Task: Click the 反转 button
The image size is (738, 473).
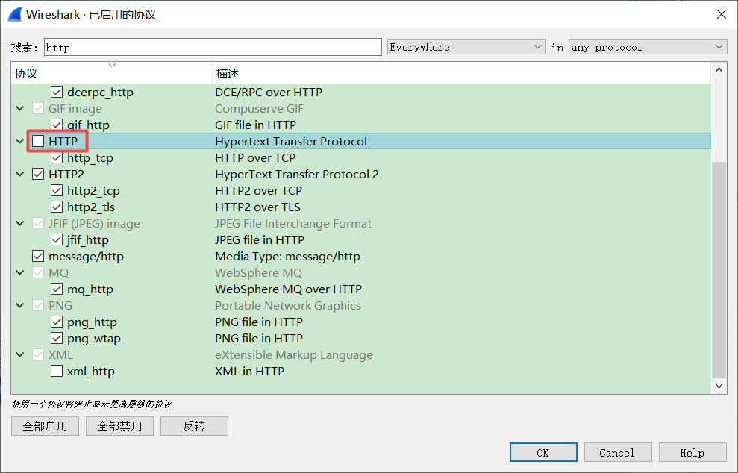Action: [x=194, y=426]
